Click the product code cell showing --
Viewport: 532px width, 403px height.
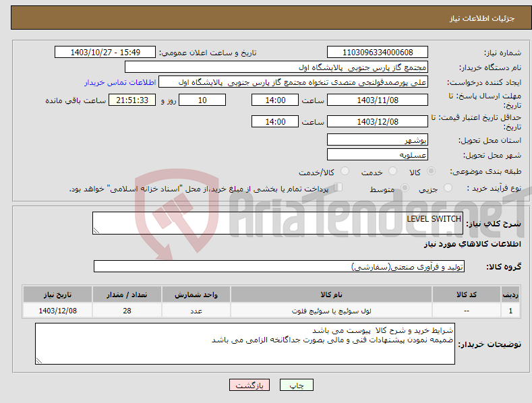pos(466,311)
